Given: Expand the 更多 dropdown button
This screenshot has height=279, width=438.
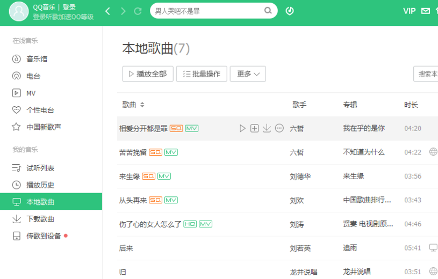Looking at the screenshot, I should 248,74.
